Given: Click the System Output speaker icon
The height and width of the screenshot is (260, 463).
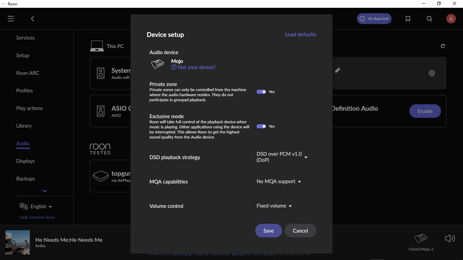Looking at the screenshot, I should tap(101, 73).
